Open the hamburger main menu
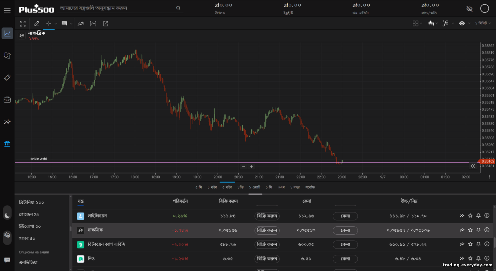 point(7,11)
